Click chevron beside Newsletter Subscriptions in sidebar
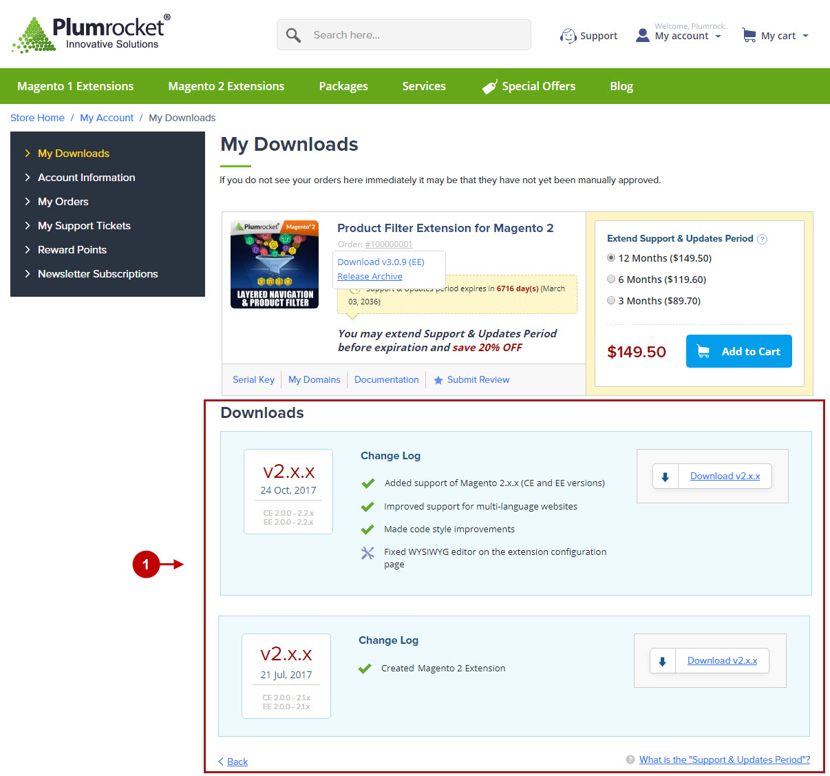This screenshot has height=776, width=830. pos(28,274)
